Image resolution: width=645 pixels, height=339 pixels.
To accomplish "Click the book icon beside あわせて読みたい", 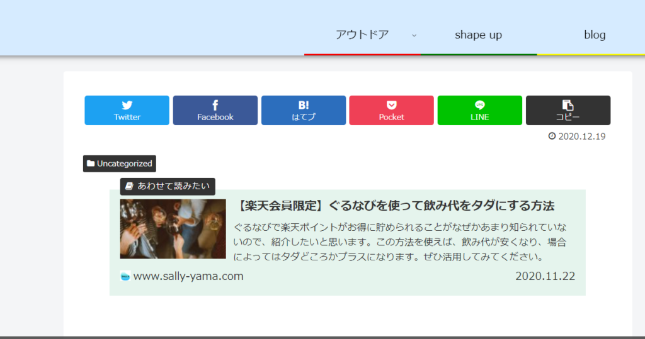I will 129,186.
